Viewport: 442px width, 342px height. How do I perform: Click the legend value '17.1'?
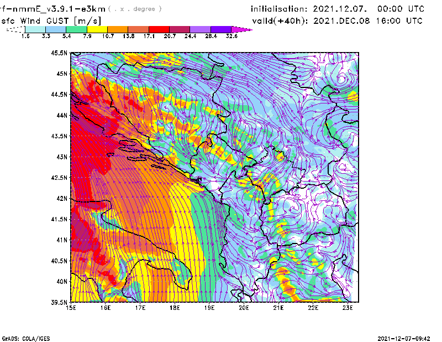149,36
